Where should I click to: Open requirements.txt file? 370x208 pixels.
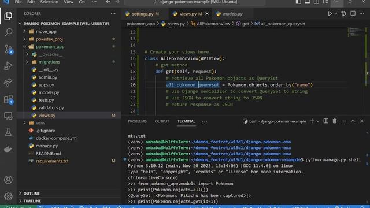pyautogui.click(x=52, y=161)
